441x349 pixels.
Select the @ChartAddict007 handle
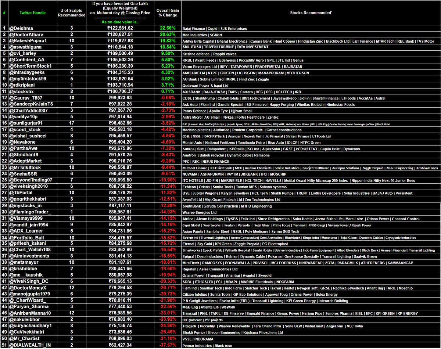[28, 109]
